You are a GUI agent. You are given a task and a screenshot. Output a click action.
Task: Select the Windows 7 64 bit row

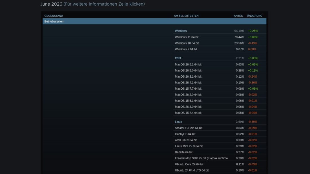click(220, 49)
